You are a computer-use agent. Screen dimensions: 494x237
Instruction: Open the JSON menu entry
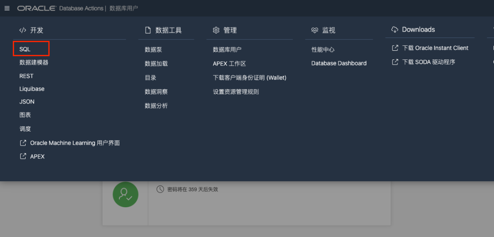[x=27, y=102]
